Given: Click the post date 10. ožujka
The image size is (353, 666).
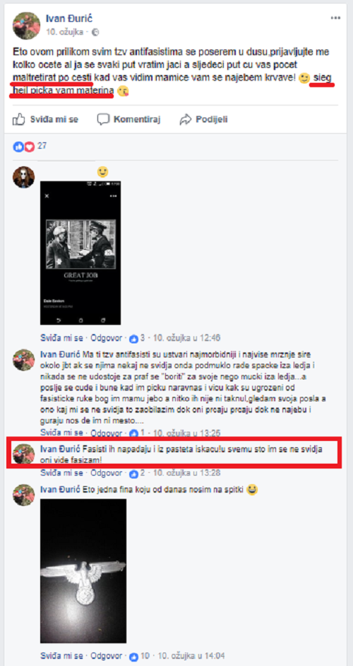Looking at the screenshot, I should point(66,32).
